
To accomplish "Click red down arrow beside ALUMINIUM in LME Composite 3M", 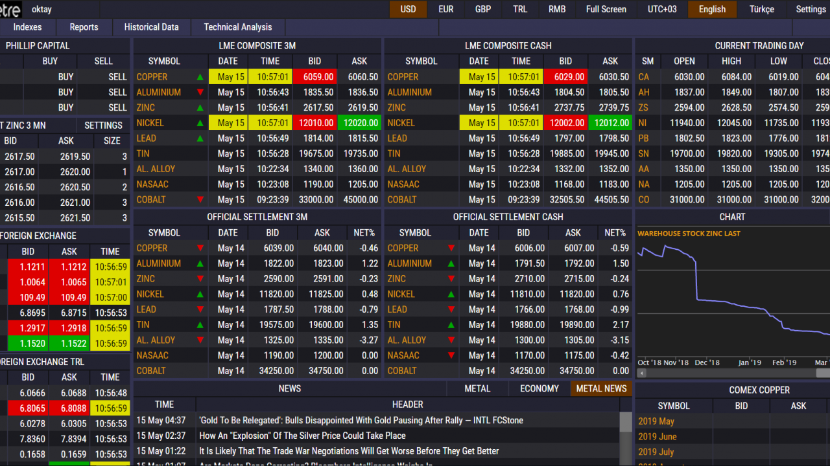I will tap(200, 93).
